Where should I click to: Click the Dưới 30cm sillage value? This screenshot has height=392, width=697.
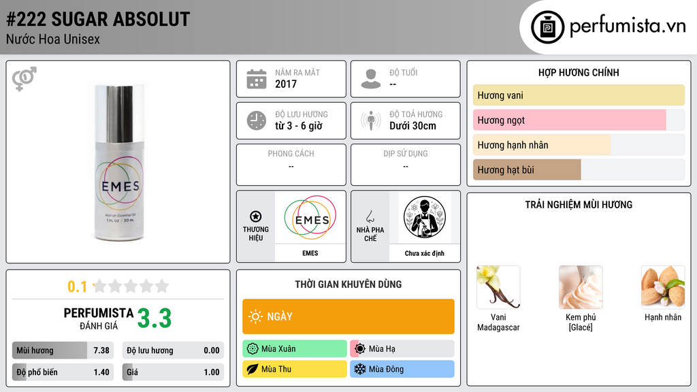point(413,126)
